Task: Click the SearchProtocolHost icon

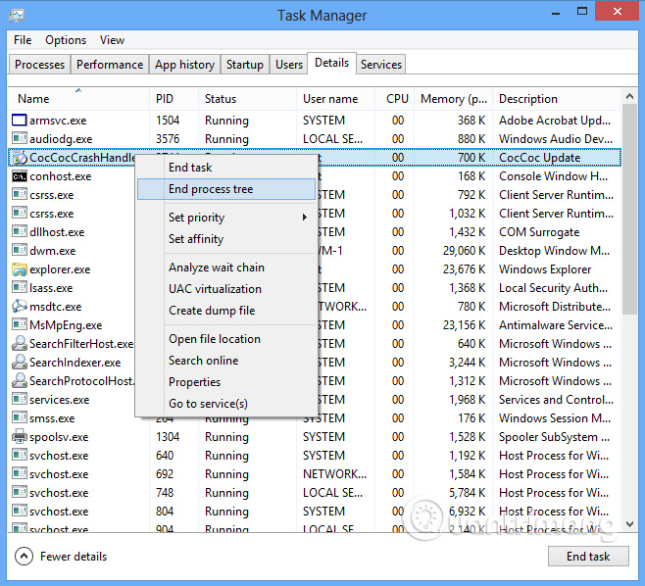Action: [19, 381]
